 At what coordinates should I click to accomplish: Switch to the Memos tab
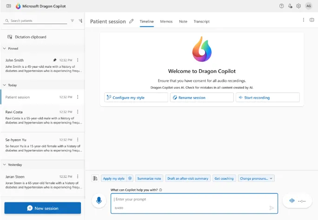(x=166, y=21)
